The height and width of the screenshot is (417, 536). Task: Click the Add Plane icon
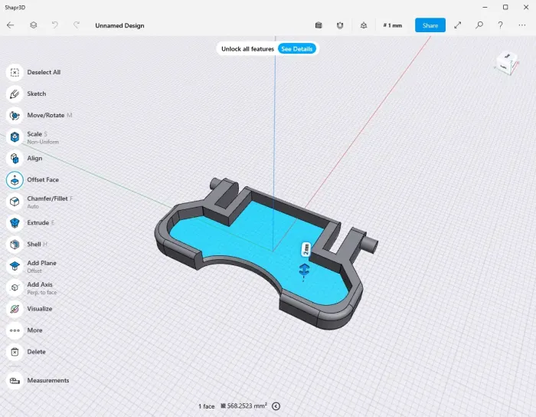[x=15, y=266]
